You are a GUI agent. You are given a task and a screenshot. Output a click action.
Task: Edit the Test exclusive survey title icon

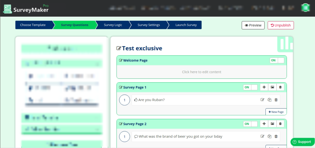coord(119,48)
